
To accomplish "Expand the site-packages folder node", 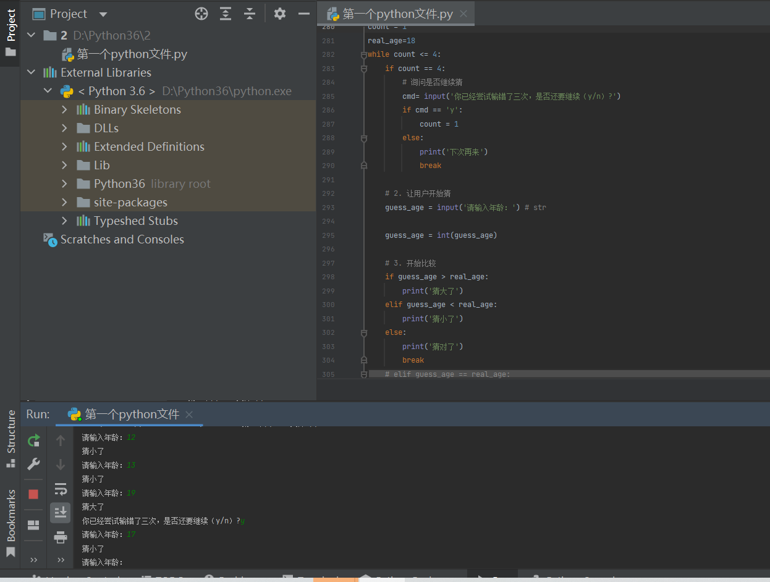I will 65,202.
